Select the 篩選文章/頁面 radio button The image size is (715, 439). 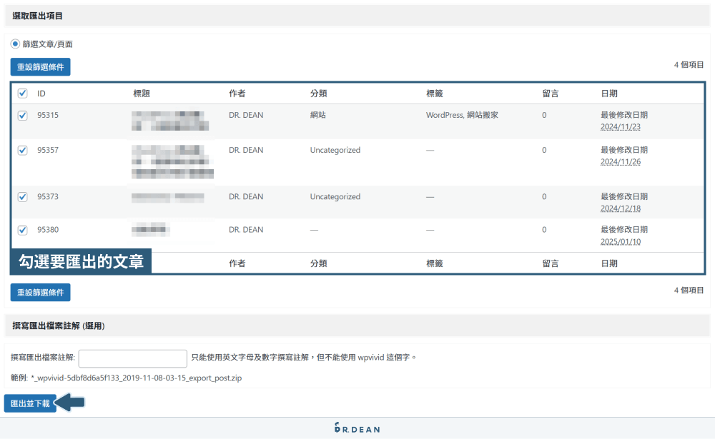coord(16,44)
